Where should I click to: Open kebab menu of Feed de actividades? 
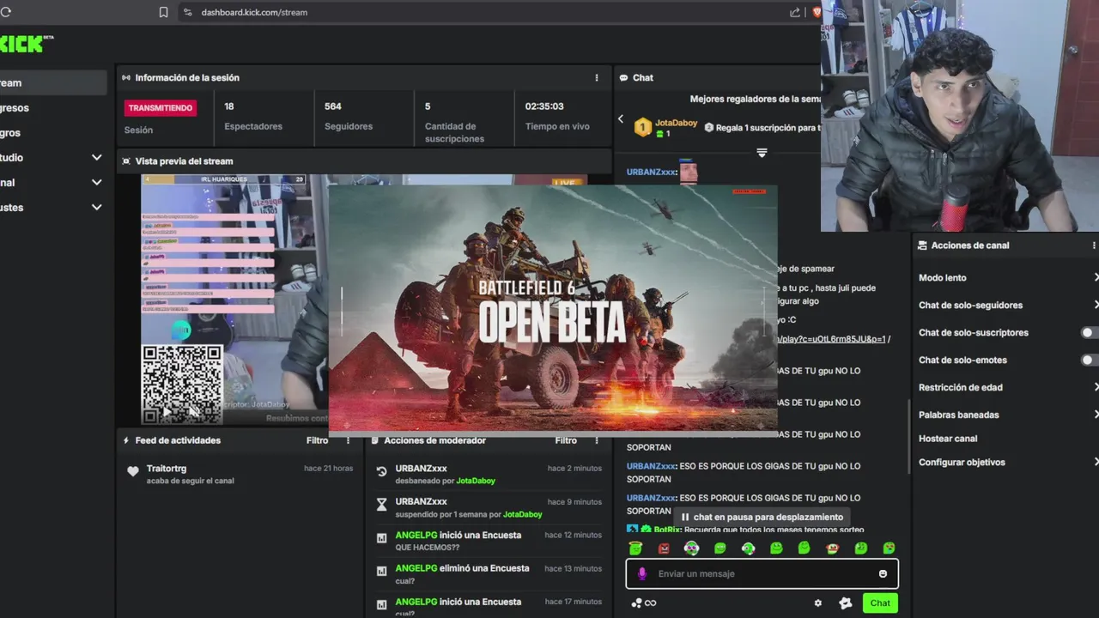(348, 440)
